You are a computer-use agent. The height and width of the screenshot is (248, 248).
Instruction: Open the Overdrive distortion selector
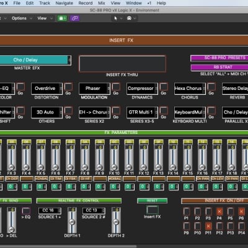tap(46, 89)
